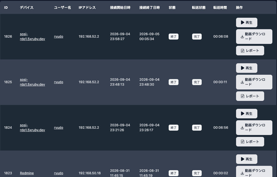Screen dimensions: 277x177
Task: Download the video for session 1823
Action: [x=254, y=172]
